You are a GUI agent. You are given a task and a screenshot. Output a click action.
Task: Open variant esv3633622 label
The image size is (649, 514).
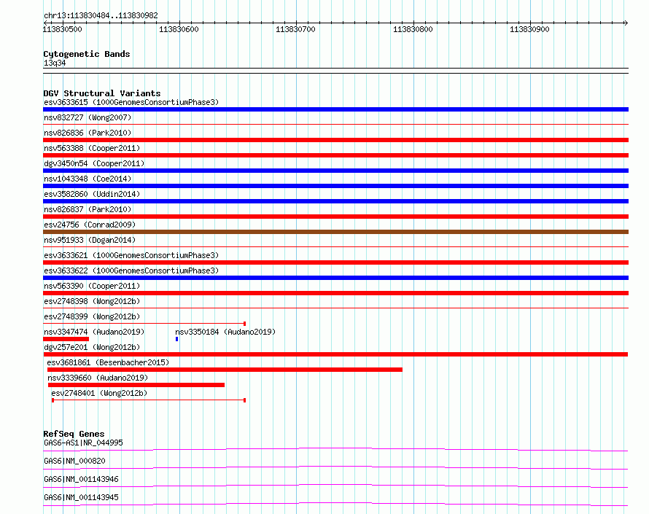pos(131,270)
